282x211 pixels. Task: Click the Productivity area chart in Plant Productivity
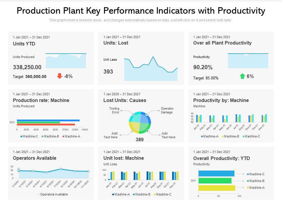pos(248,61)
